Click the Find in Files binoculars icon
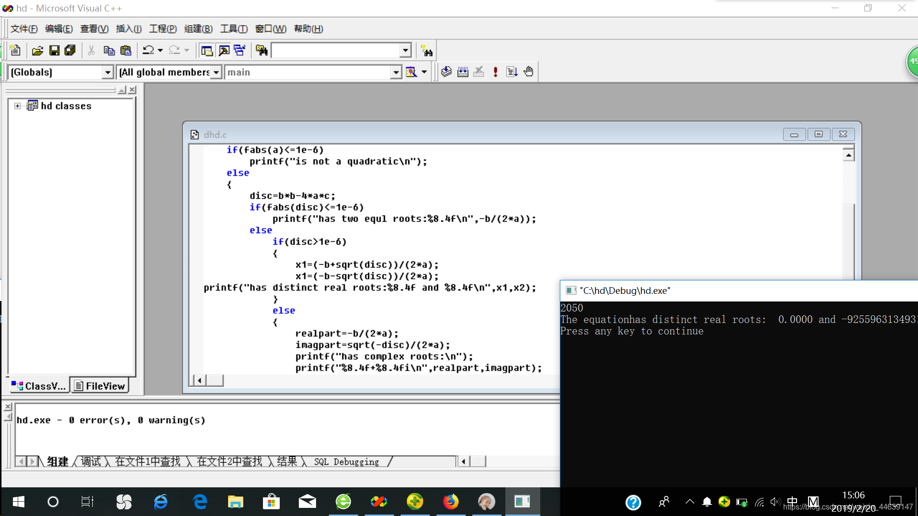 (262, 50)
